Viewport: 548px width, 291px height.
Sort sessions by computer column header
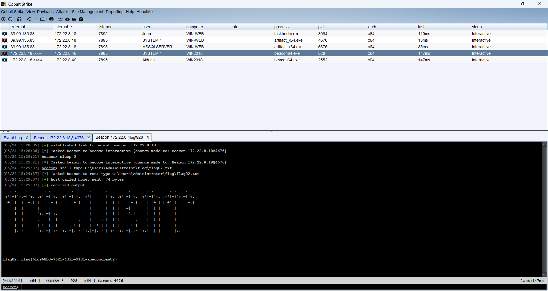(x=207, y=27)
